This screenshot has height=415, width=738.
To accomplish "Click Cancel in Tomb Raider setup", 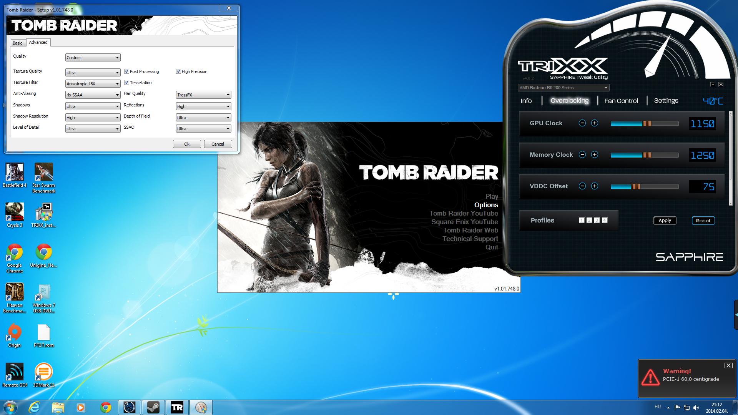I will (x=218, y=144).
